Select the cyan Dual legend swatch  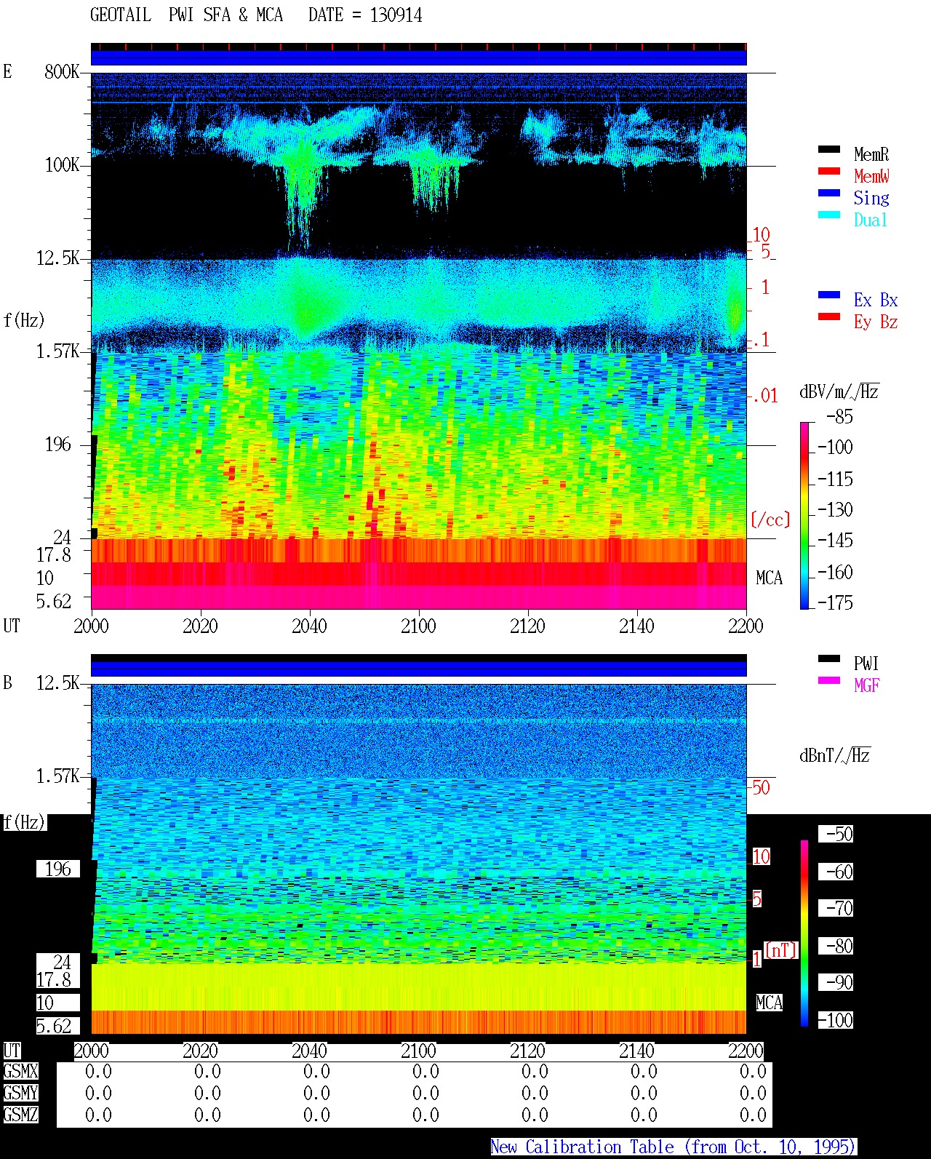[829, 215]
